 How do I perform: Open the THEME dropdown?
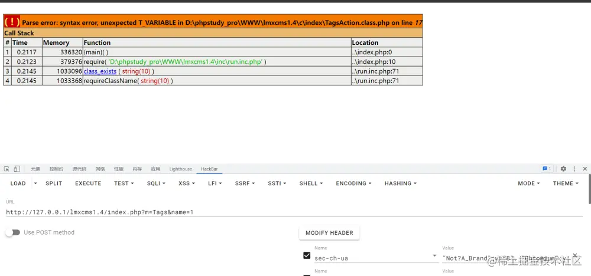[566, 183]
